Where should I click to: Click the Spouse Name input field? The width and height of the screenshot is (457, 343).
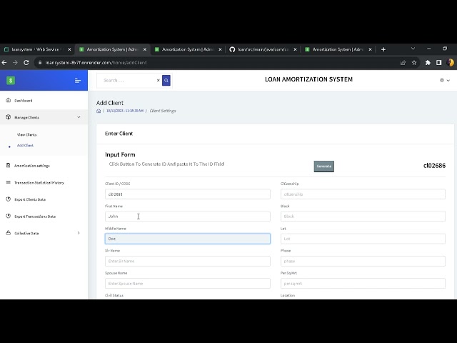(187, 284)
